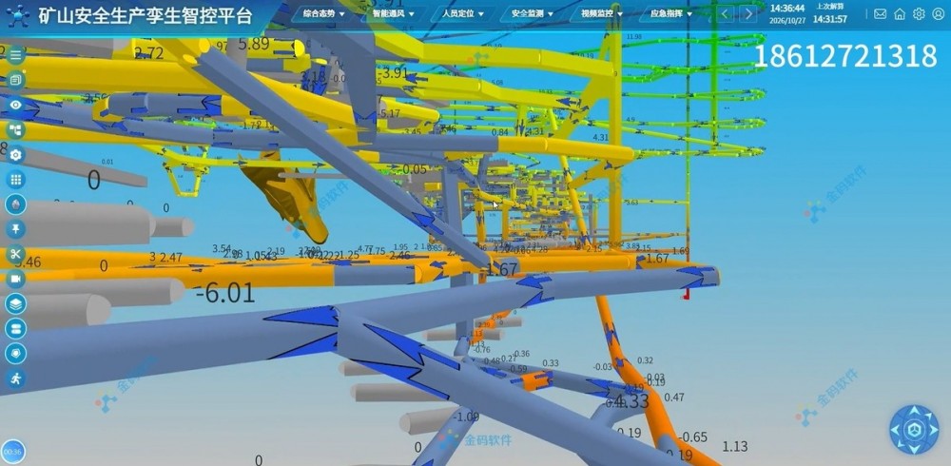Open the hamburger menu in left sidebar
This screenshot has width=951, height=466.
point(16,55)
